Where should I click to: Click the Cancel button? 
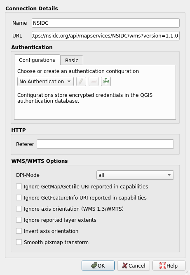[x=134, y=266]
